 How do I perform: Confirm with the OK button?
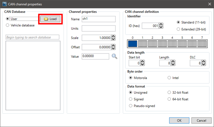click(x=179, y=120)
